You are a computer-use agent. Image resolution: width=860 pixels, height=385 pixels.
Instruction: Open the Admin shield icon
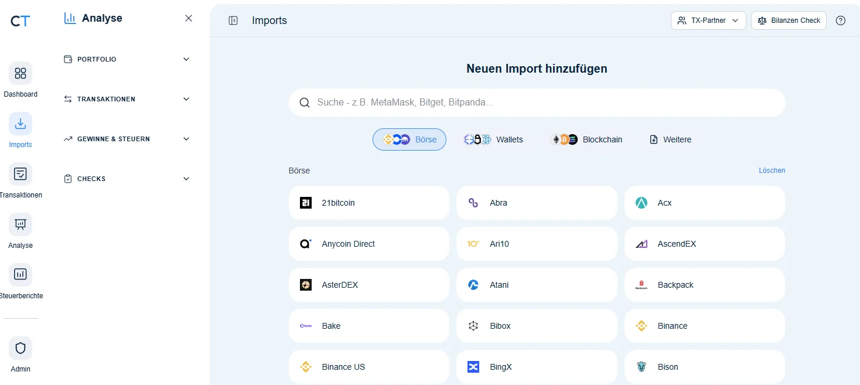pos(21,348)
